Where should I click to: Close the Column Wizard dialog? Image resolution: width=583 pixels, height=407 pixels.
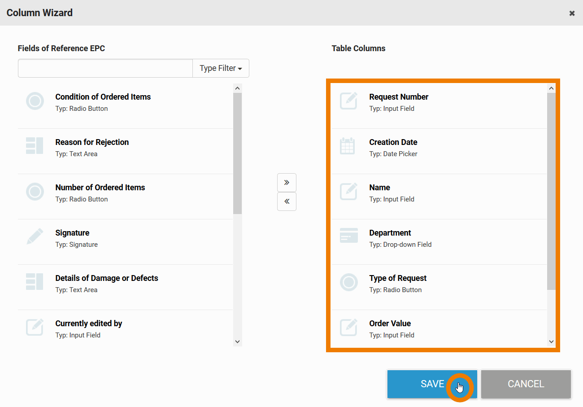[x=572, y=13]
